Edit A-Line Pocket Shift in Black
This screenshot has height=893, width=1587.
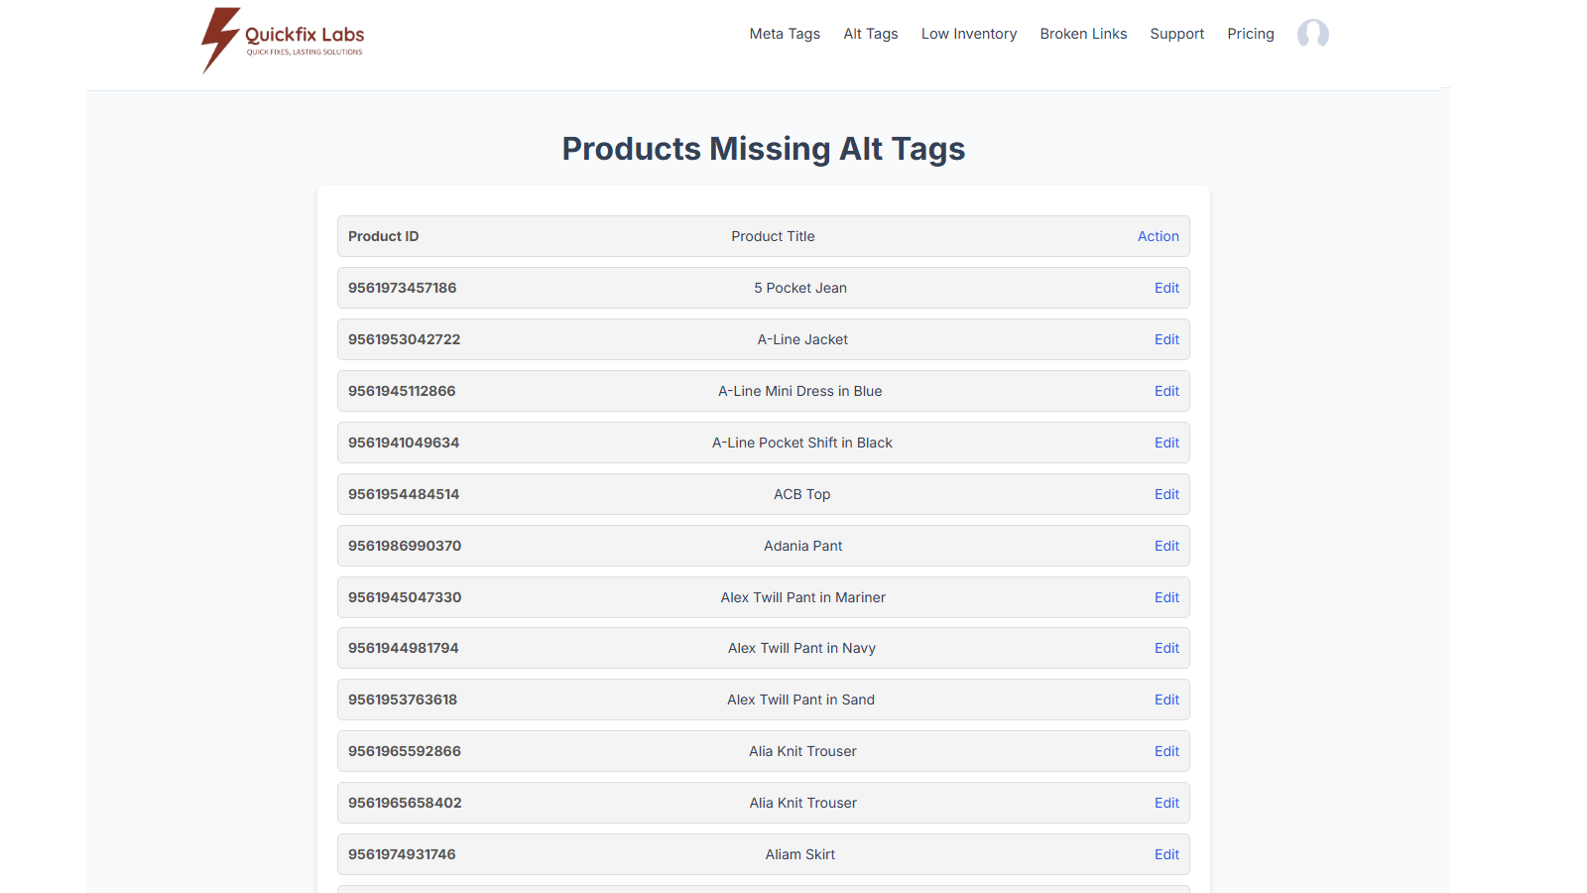tap(1166, 443)
